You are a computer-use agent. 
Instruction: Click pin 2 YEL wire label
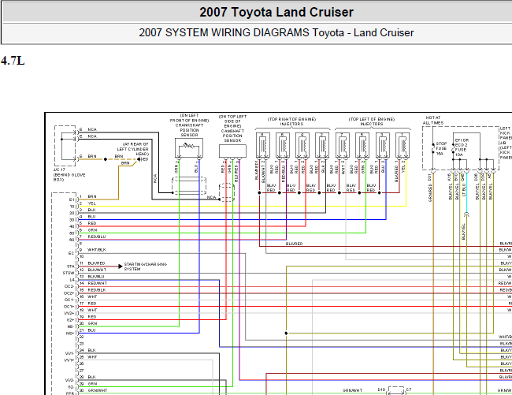coord(92,203)
